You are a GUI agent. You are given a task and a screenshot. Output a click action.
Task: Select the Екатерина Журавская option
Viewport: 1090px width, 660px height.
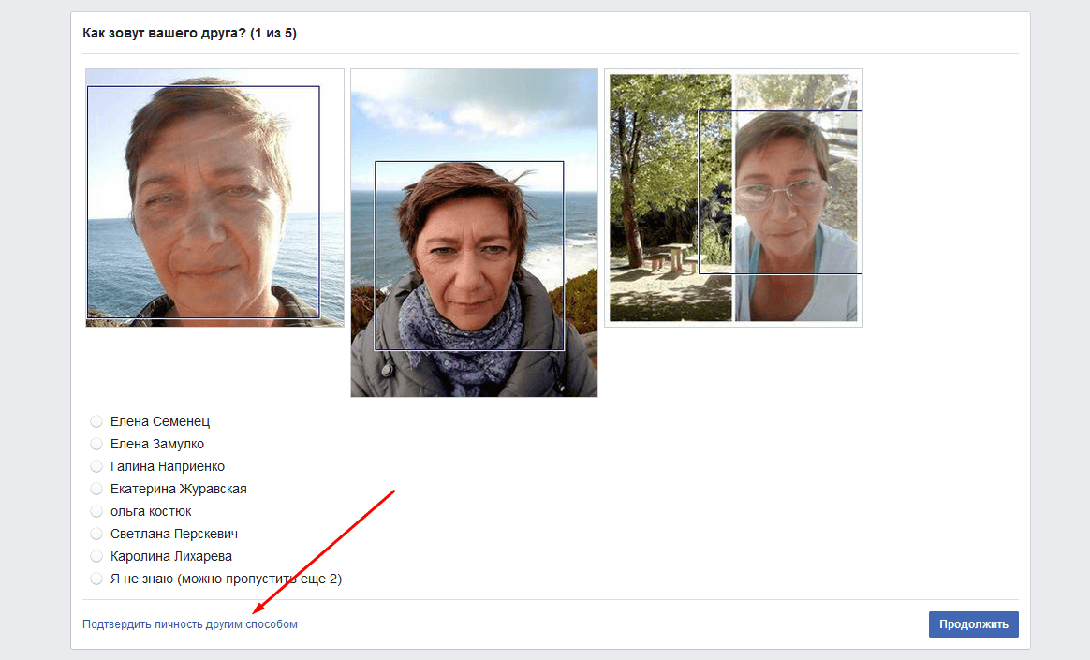tap(96, 489)
